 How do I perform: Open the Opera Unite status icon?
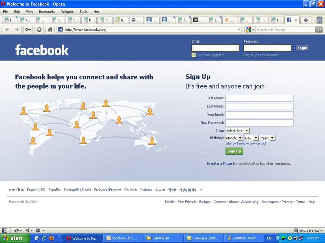(x=28, y=230)
